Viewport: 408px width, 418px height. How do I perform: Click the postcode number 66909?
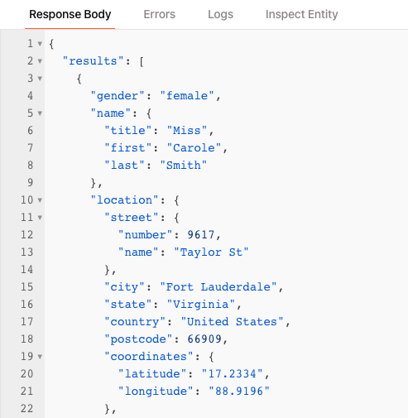coord(204,339)
